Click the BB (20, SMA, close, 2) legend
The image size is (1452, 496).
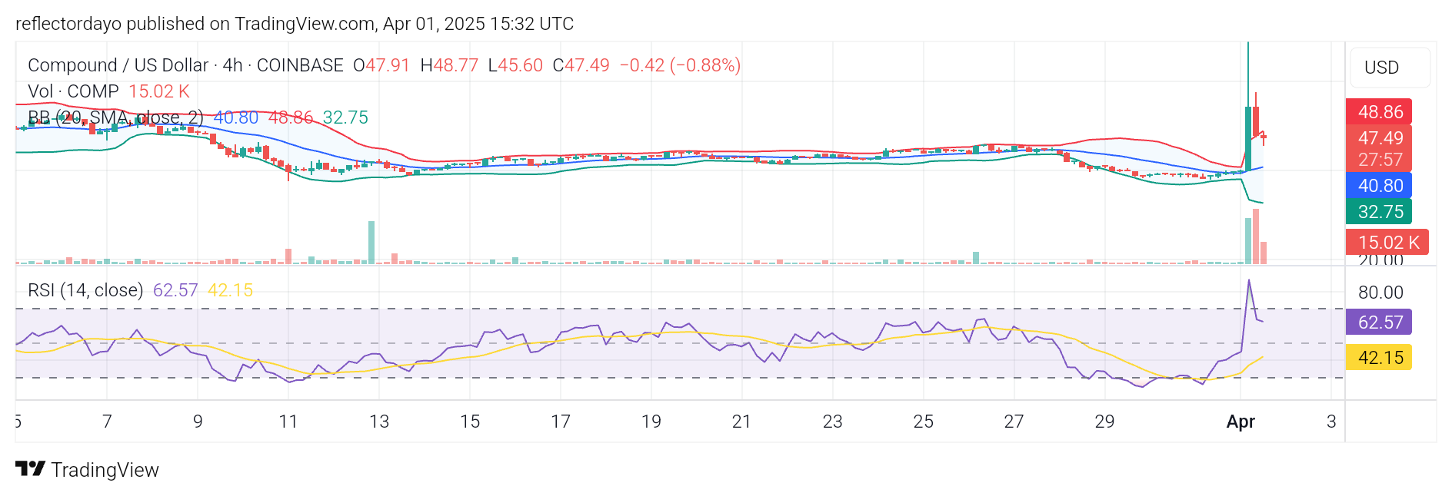(x=115, y=117)
